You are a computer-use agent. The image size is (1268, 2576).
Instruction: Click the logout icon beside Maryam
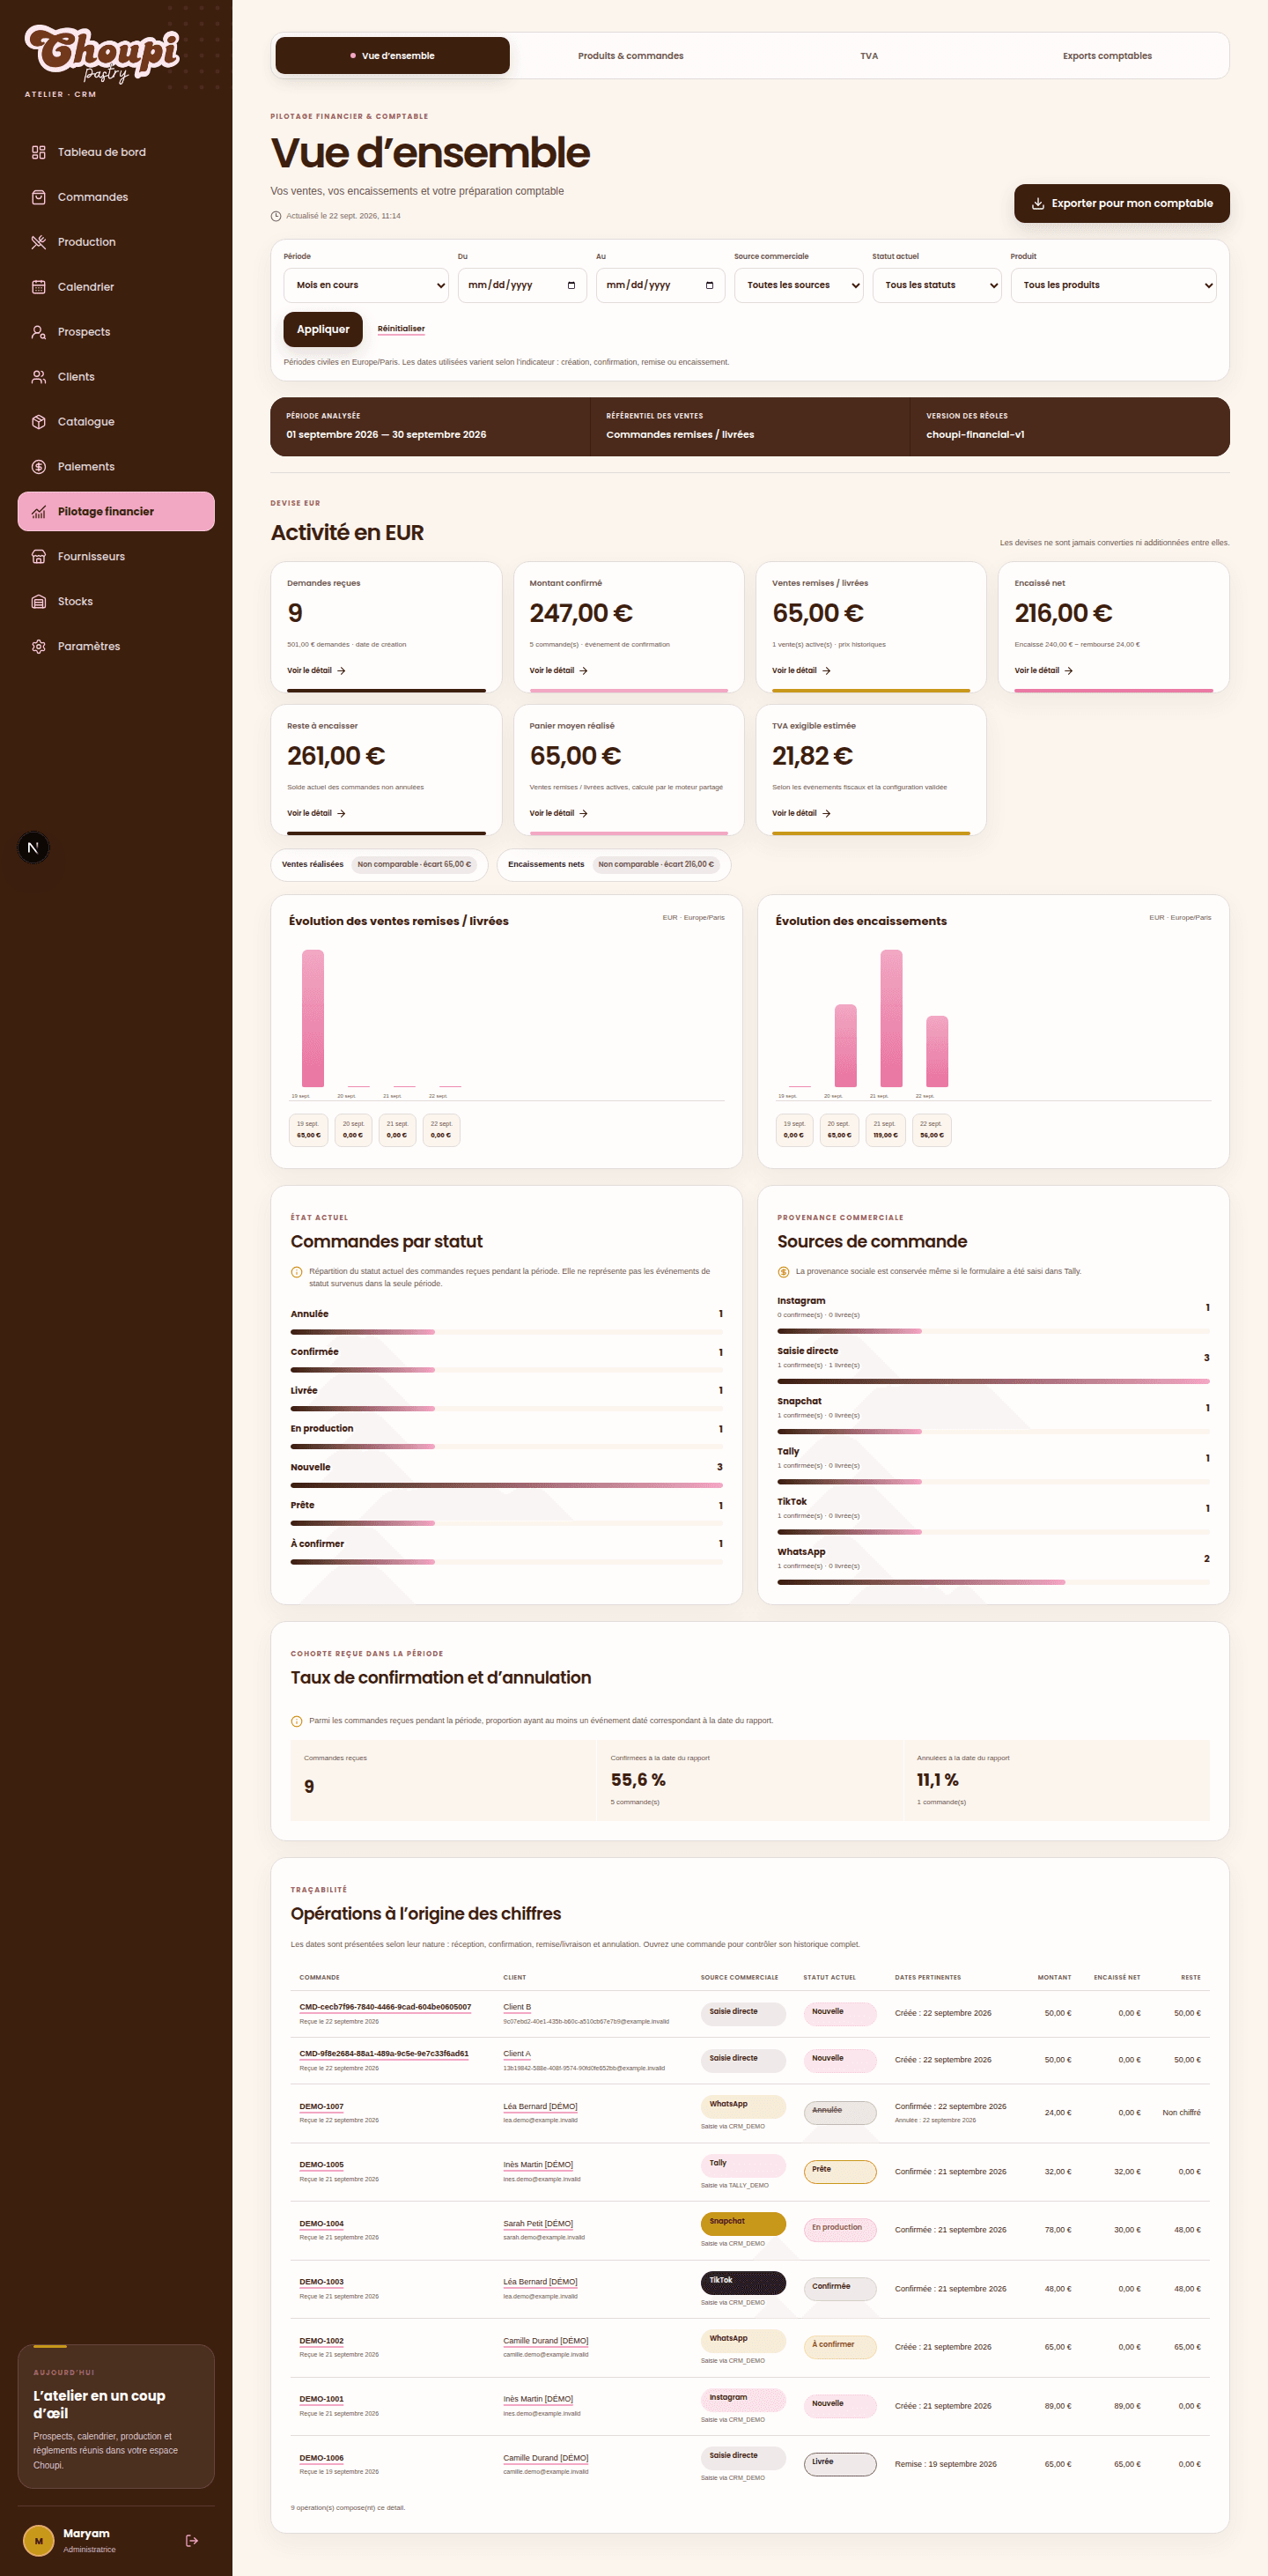point(192,2540)
